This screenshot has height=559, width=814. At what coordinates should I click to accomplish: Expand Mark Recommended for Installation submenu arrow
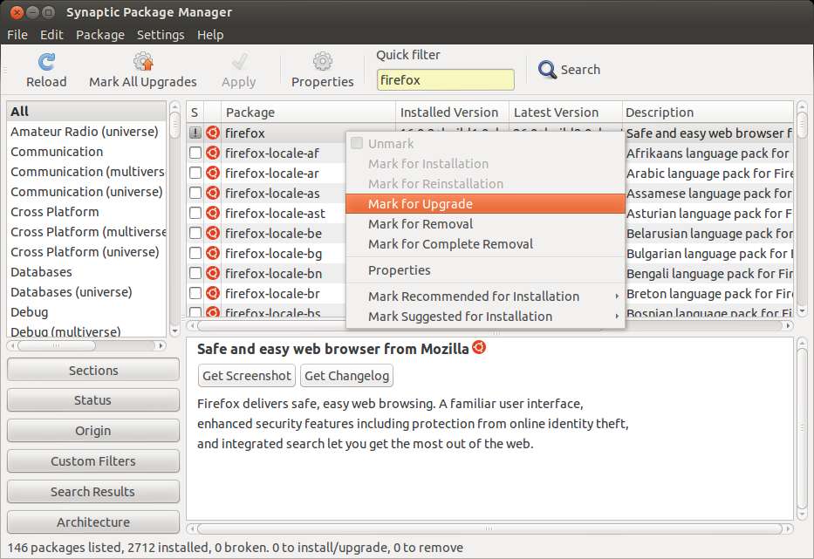point(617,297)
